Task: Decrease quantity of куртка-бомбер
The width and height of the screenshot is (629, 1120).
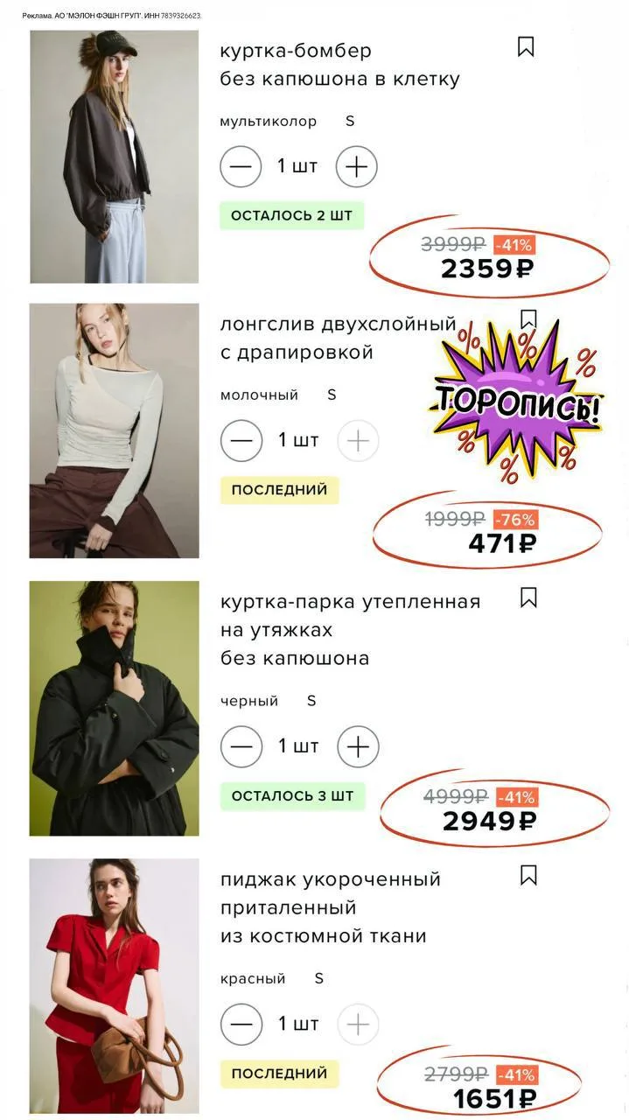Action: [241, 166]
